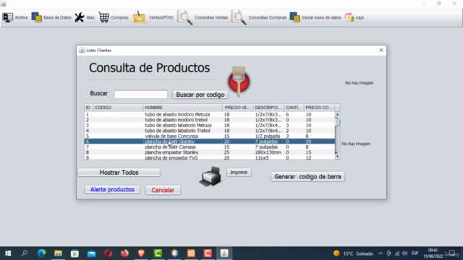
Task: Click the wrench tools icon
Action: (79, 17)
